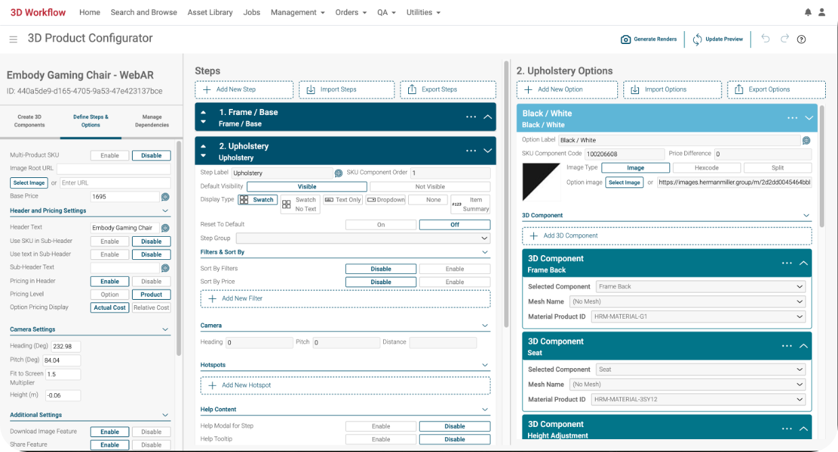Turn Reset To Default on
This screenshot has height=452, width=838.
click(380, 224)
